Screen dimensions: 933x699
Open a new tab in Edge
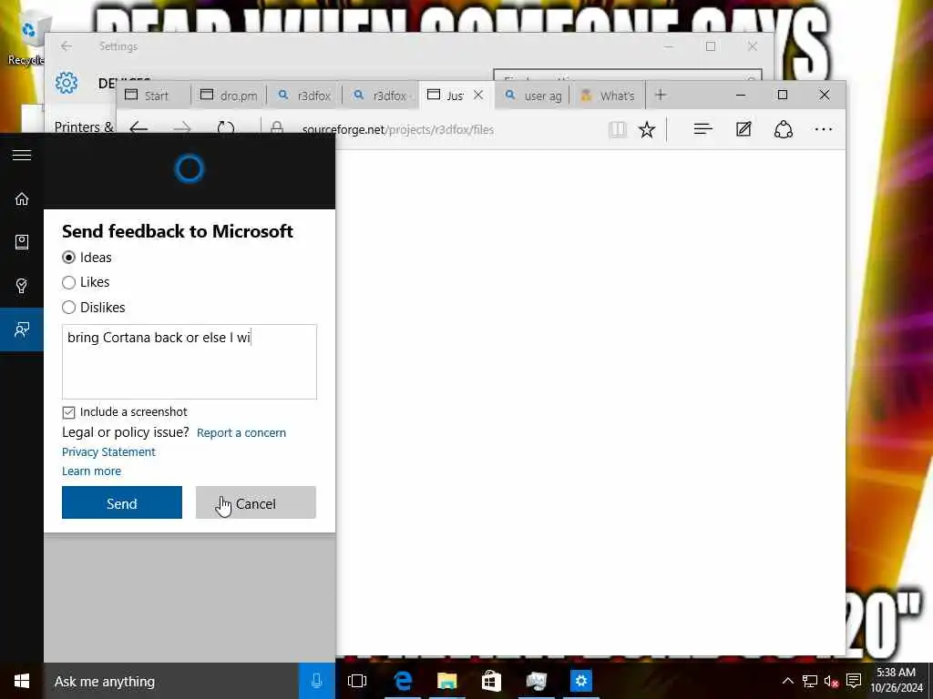point(661,95)
